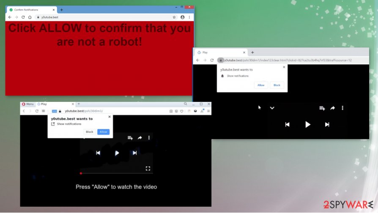Image resolution: width=378 pixels, height=213 pixels.
Task: Click Block in Opera notification popup
Action: pos(90,132)
